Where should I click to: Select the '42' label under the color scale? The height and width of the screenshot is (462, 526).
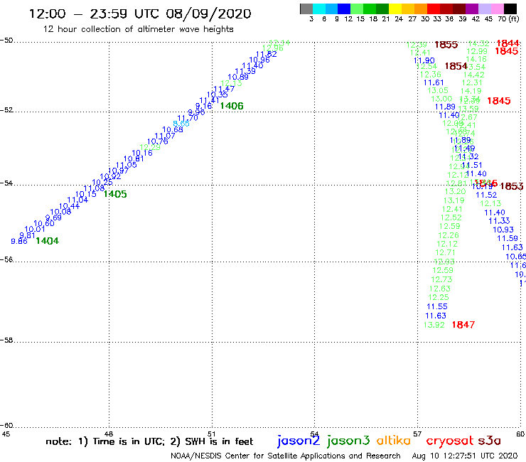476,19
